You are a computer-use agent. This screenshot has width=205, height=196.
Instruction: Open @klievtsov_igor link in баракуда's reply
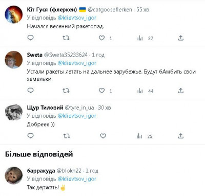[x=77, y=179]
